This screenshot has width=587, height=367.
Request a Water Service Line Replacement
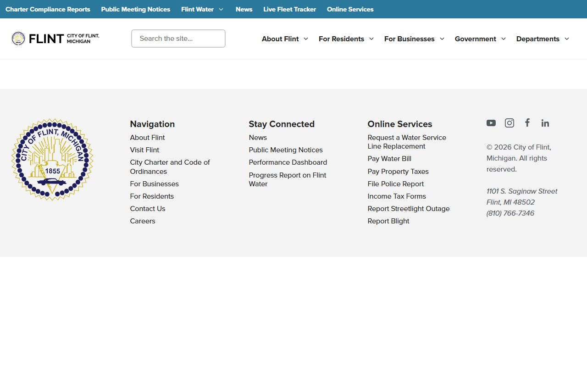pos(407,142)
